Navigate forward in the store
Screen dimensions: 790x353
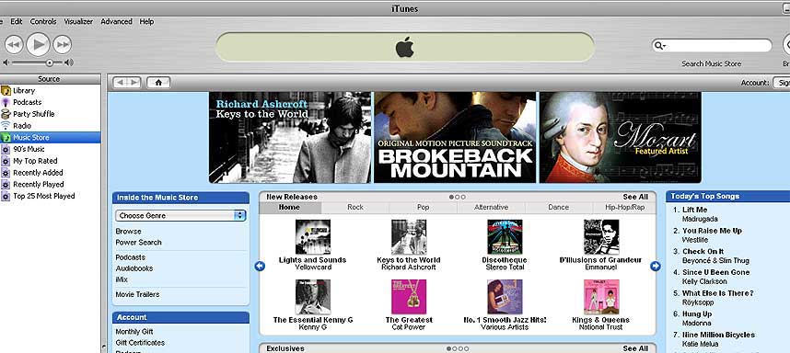tap(134, 83)
